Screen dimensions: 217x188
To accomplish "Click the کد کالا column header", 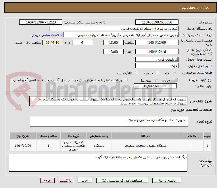I will tap(191, 136).
